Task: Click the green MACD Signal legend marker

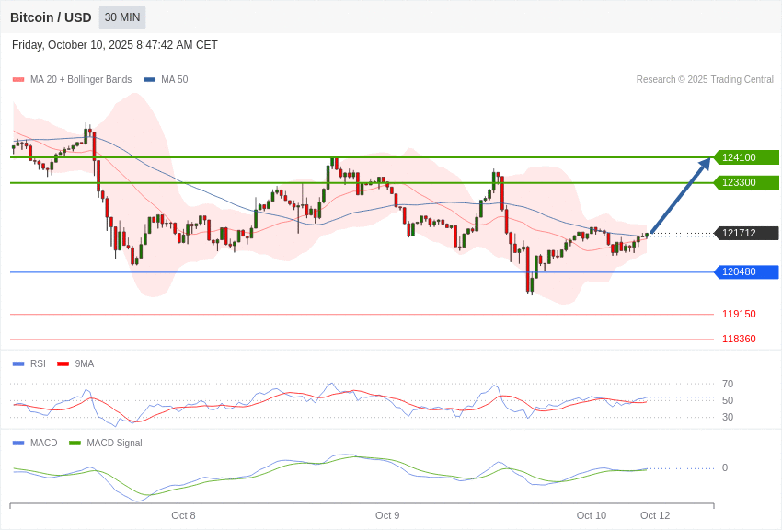Action: click(75, 444)
